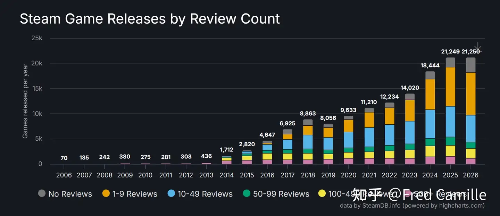Select the blue 10-49 Reviews segment of 2024
Screen dimensions: 500x216
[x=430, y=124]
